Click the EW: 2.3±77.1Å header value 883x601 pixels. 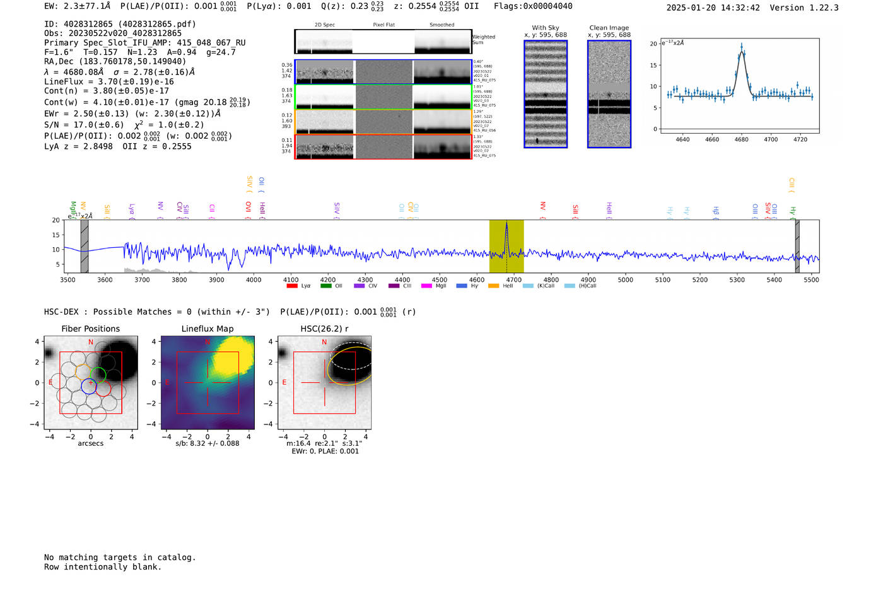point(77,6)
